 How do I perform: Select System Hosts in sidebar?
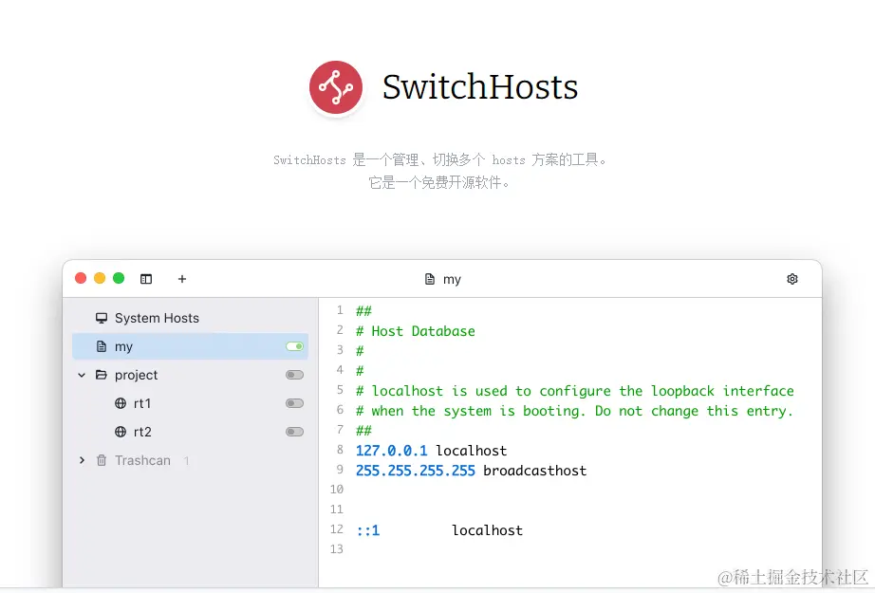pyautogui.click(x=157, y=318)
